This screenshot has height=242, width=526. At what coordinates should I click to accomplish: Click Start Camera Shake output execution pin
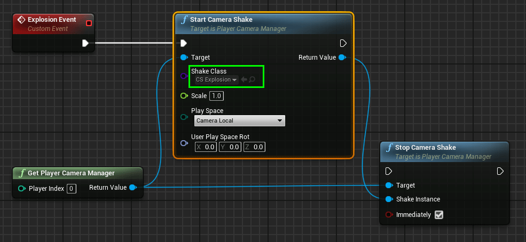pos(343,43)
